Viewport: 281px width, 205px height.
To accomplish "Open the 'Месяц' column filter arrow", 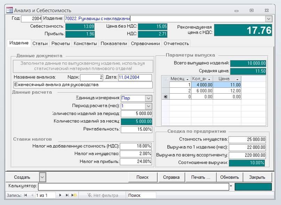I will [x=188, y=79].
